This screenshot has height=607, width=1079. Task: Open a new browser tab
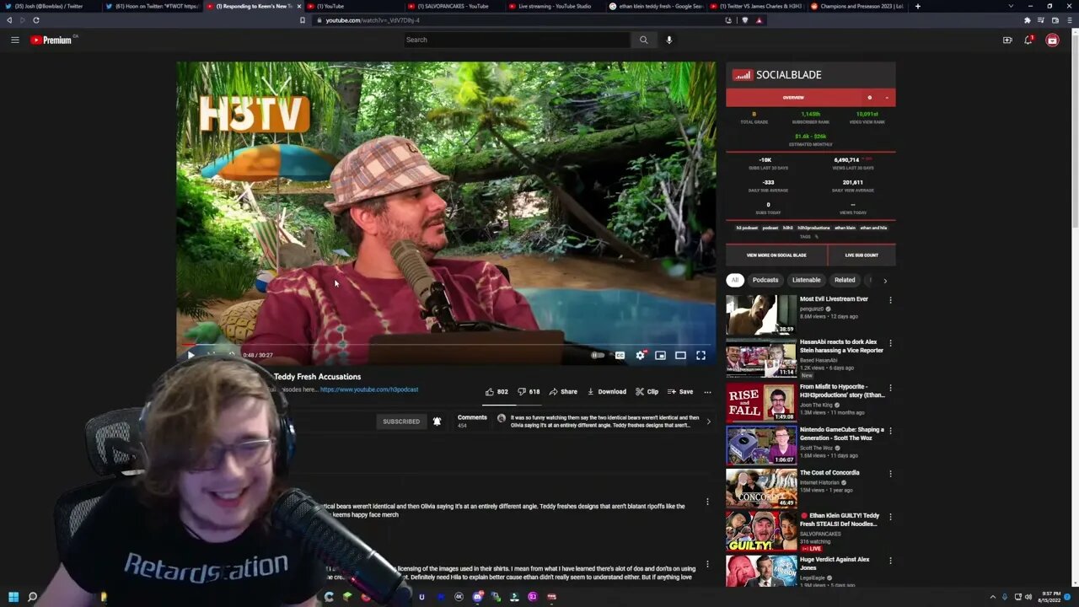(917, 6)
